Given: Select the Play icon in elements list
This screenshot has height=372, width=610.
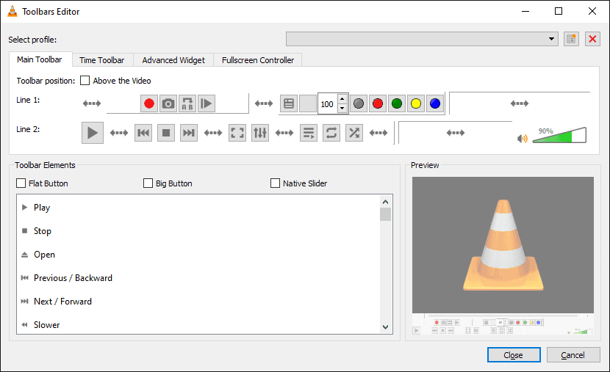Looking at the screenshot, I should pos(24,208).
